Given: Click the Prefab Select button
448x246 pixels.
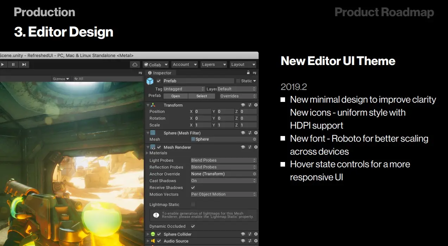Looking at the screenshot, I should click(202, 96).
